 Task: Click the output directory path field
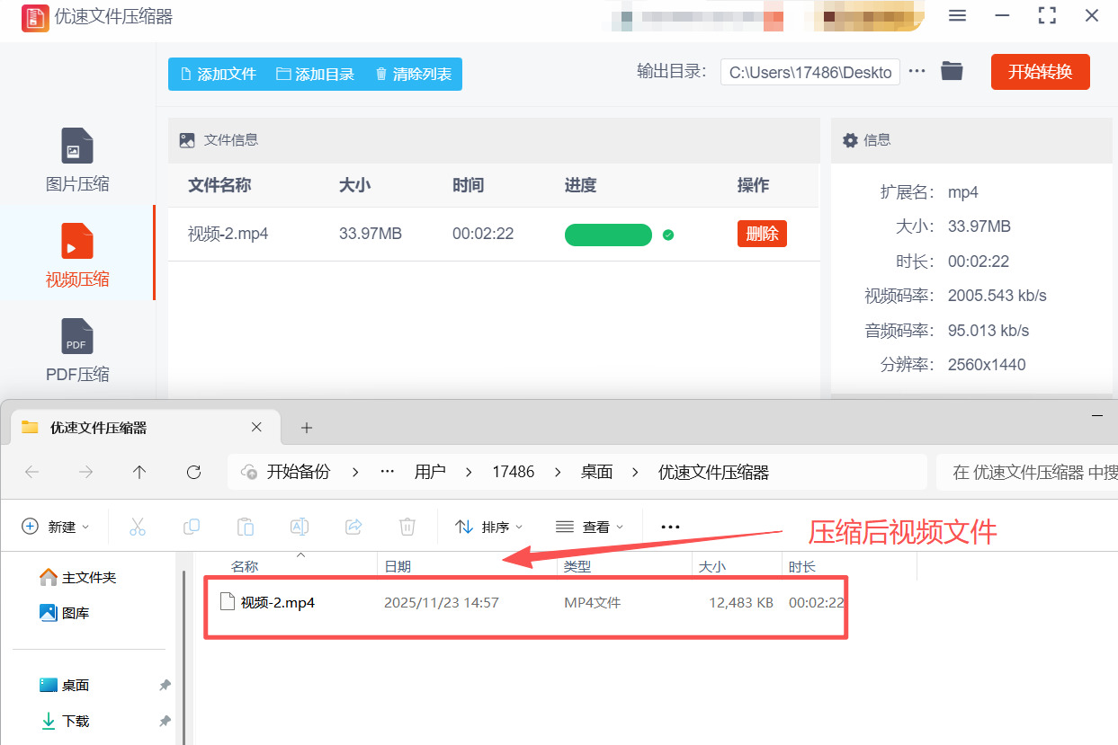[809, 72]
